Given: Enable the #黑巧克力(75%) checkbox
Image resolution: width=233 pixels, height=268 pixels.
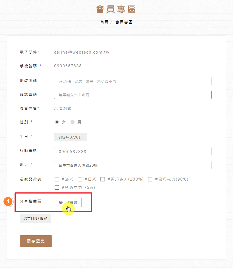Looking at the screenshot, I should coord(57,187).
